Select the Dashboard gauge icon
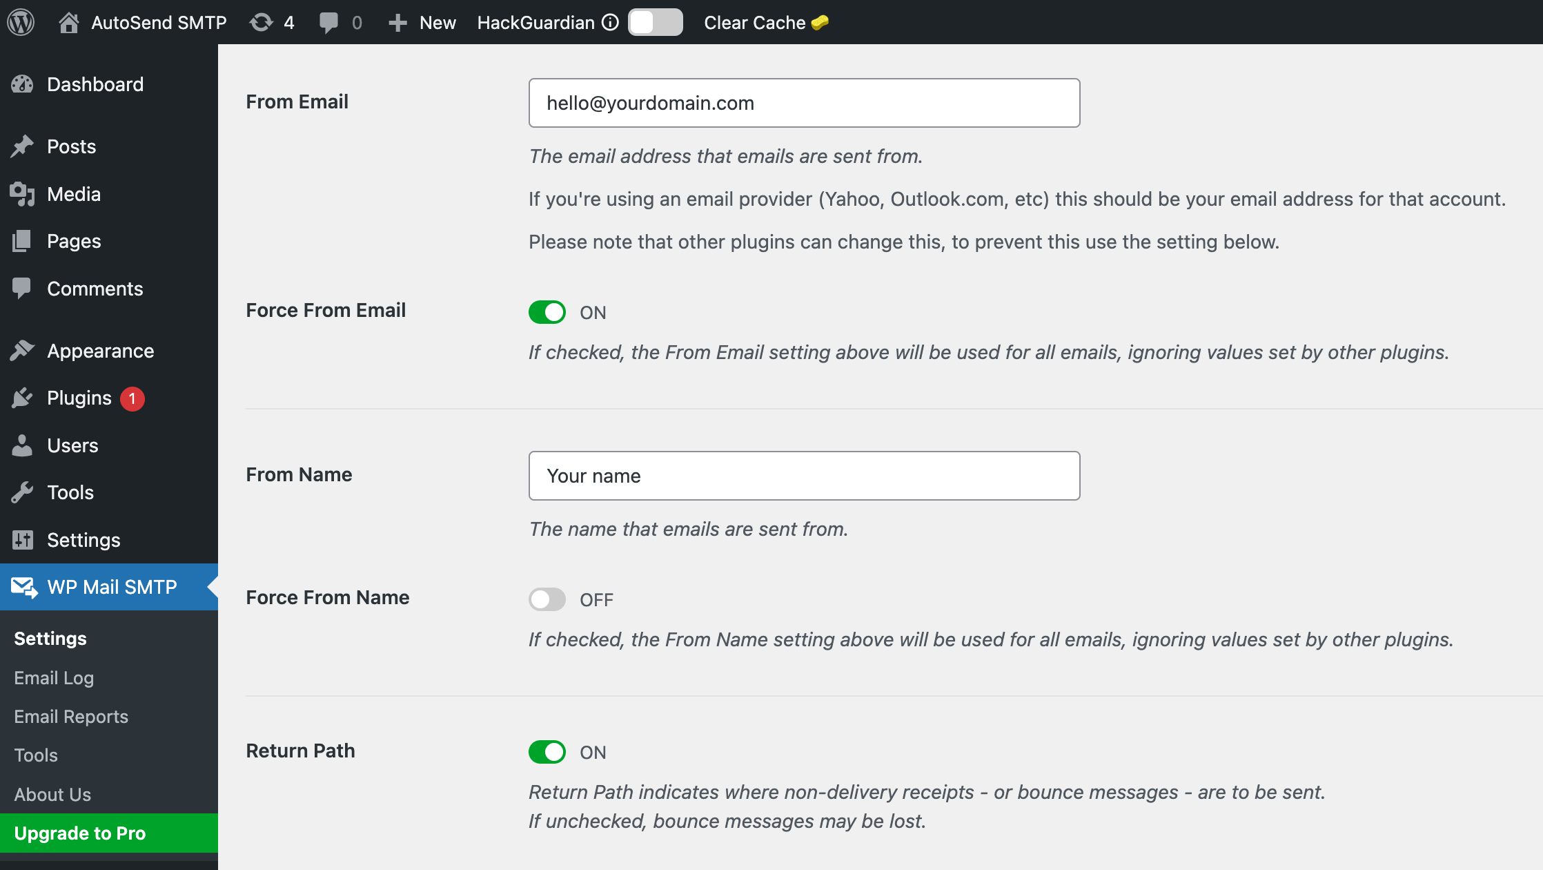1543x870 pixels. [23, 84]
